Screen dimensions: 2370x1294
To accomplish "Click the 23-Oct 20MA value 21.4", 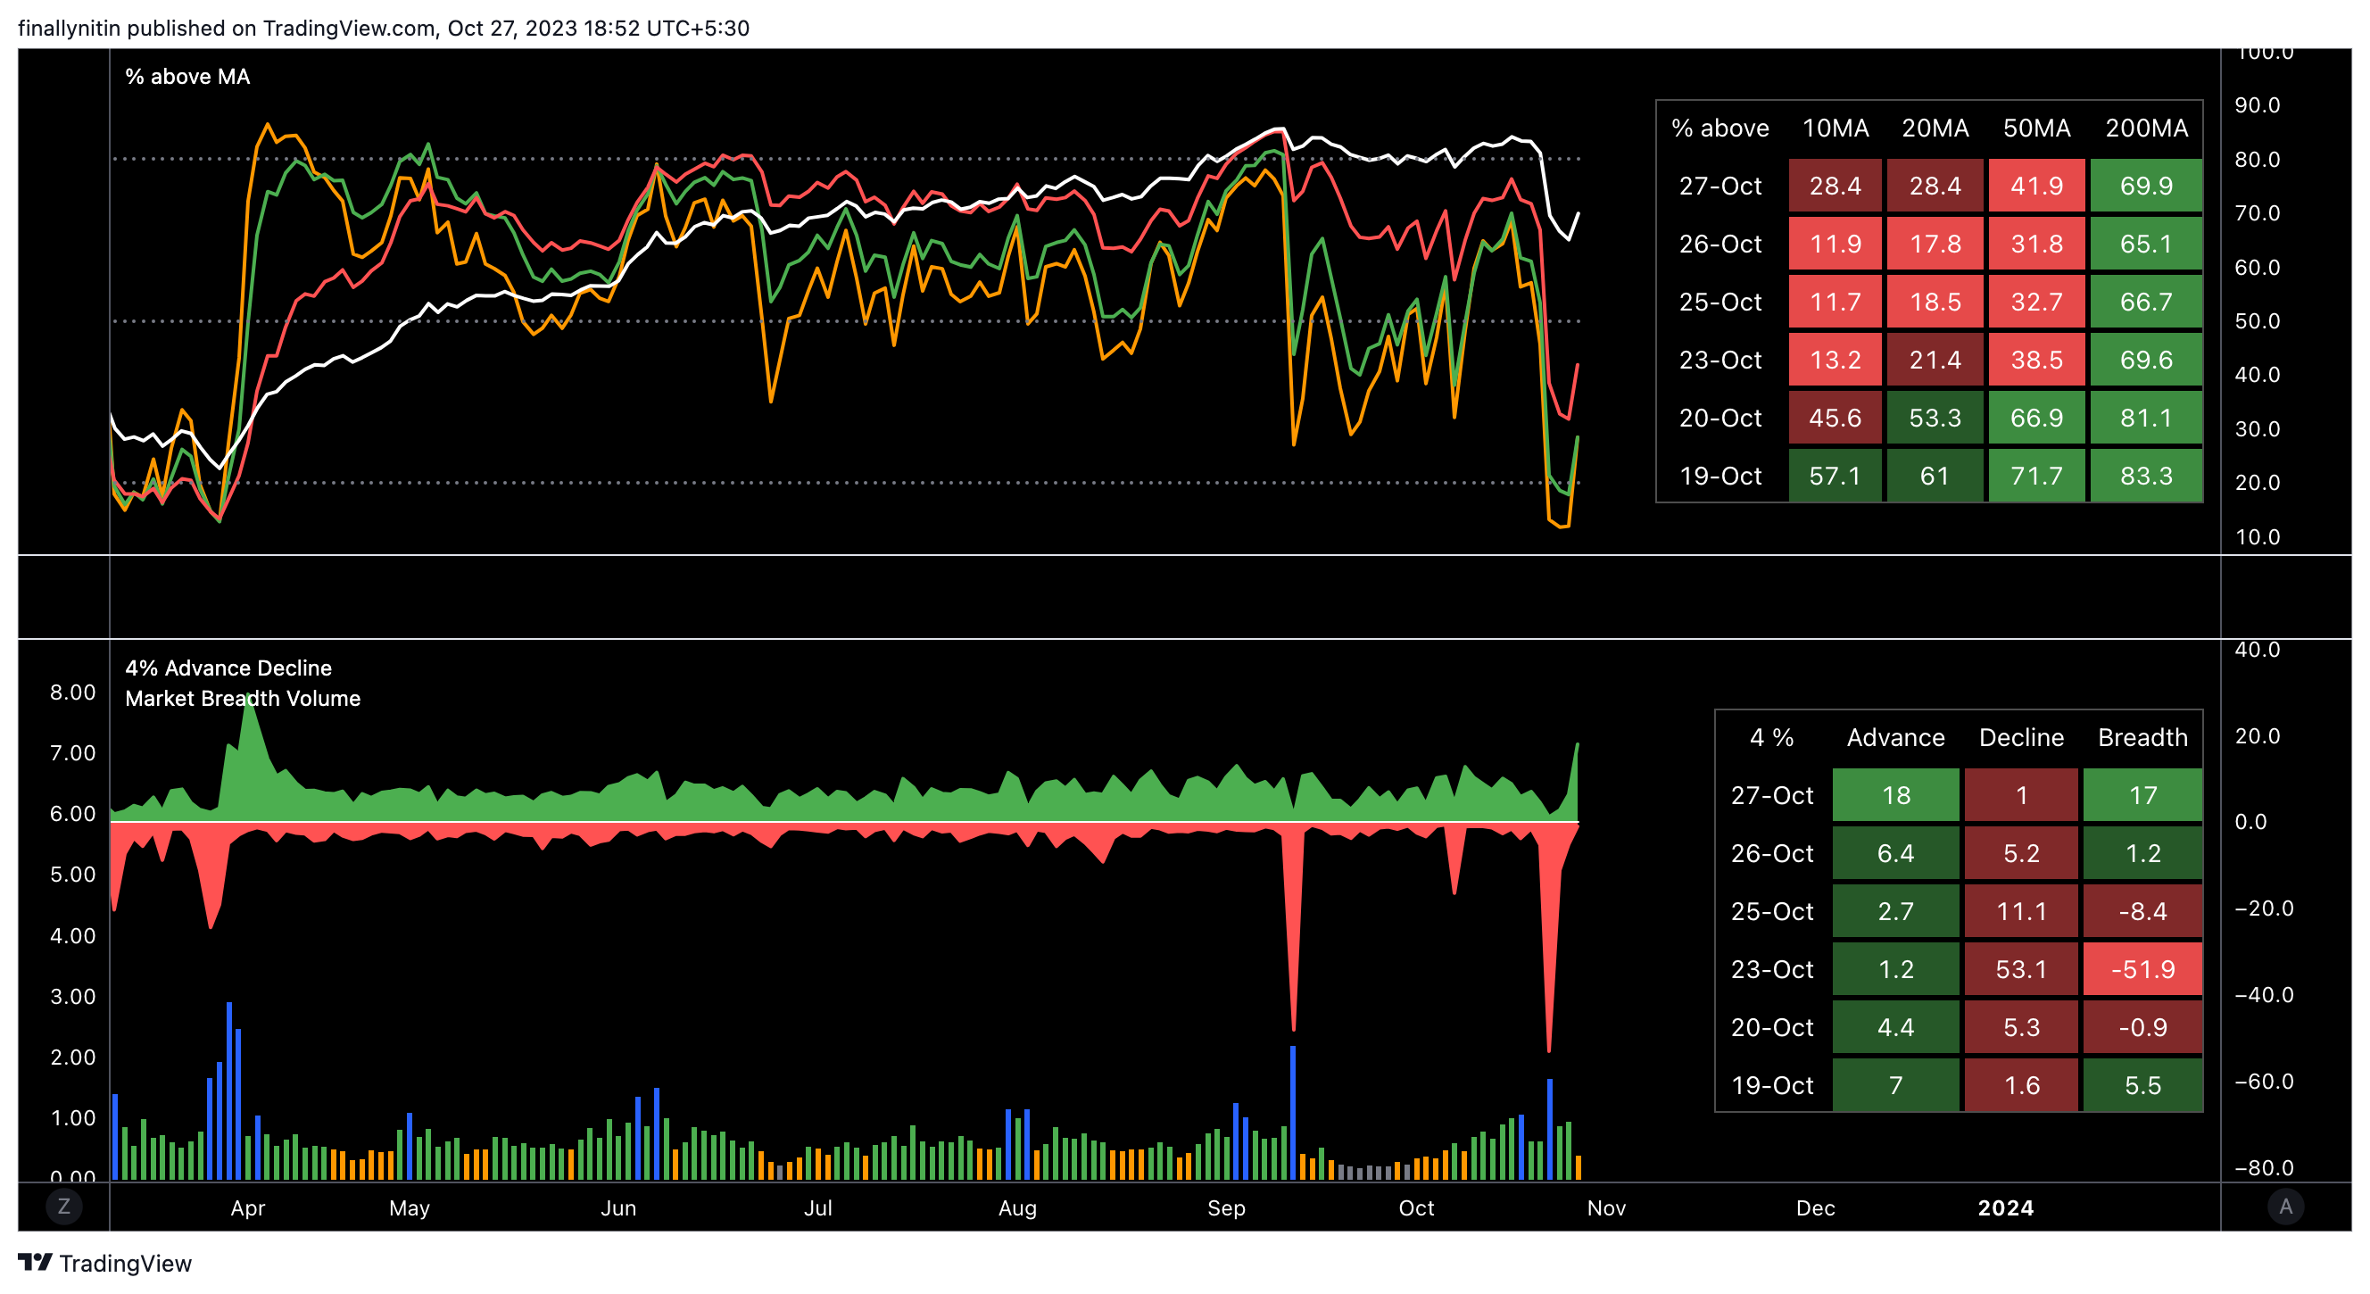I will pyautogui.click(x=1935, y=360).
